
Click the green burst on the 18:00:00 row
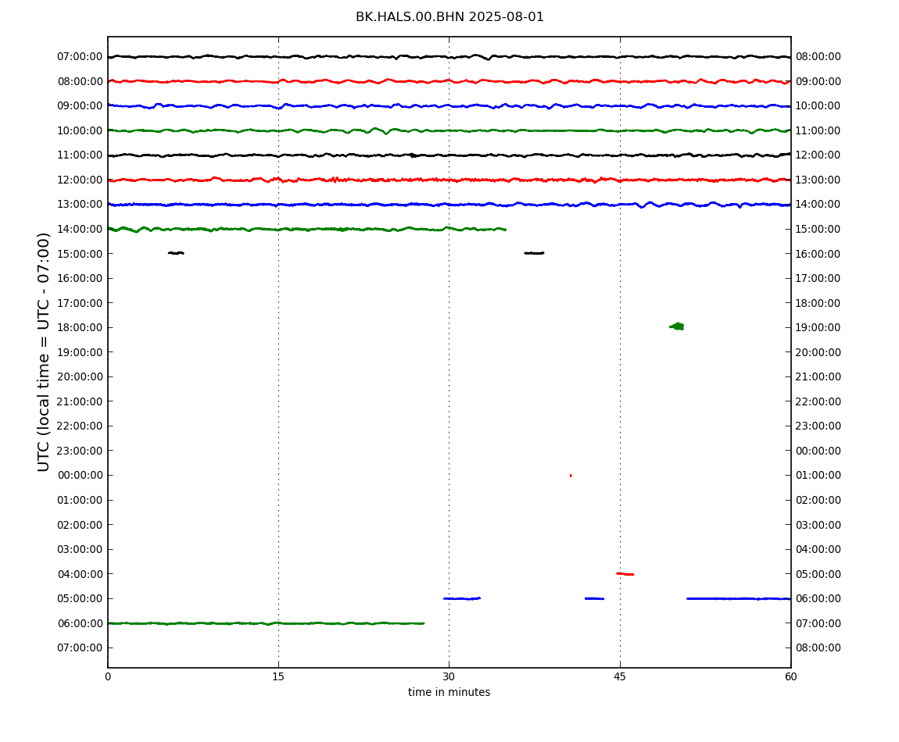pos(676,326)
